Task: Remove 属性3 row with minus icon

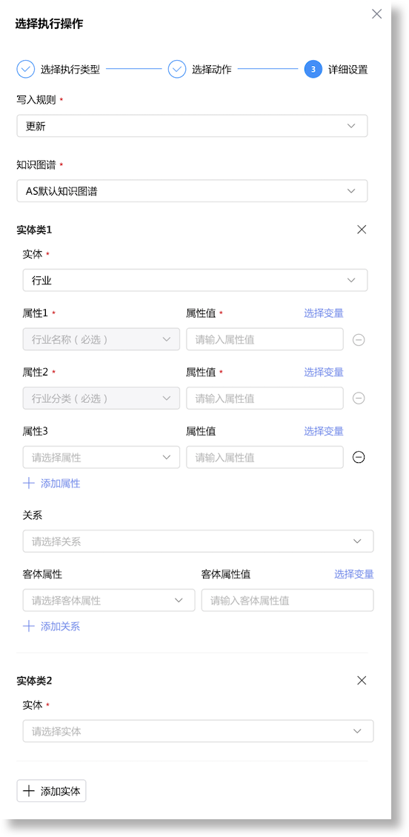Action: (359, 458)
